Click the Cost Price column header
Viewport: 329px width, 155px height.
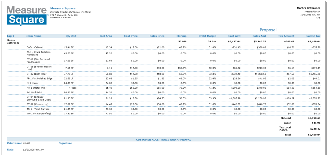click(x=131, y=36)
